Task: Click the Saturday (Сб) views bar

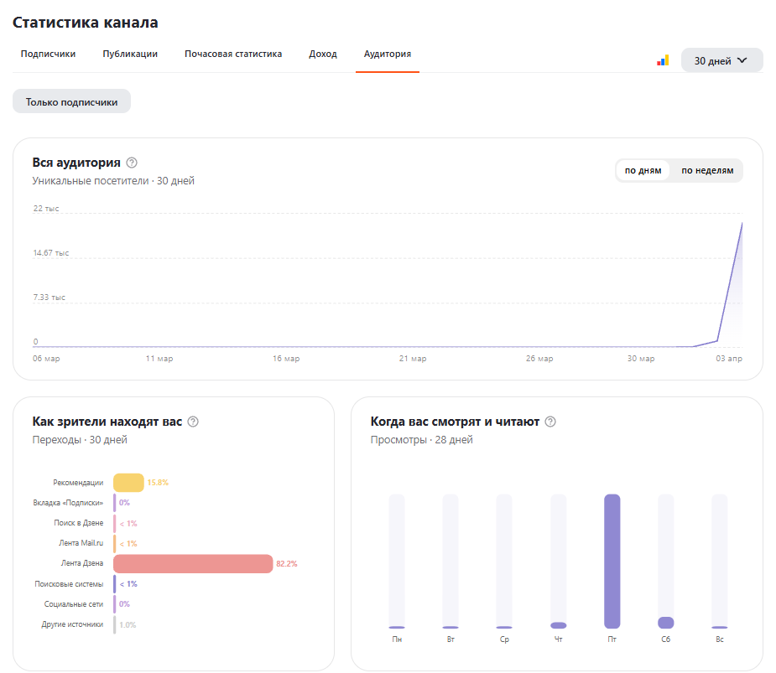Action: [665, 623]
